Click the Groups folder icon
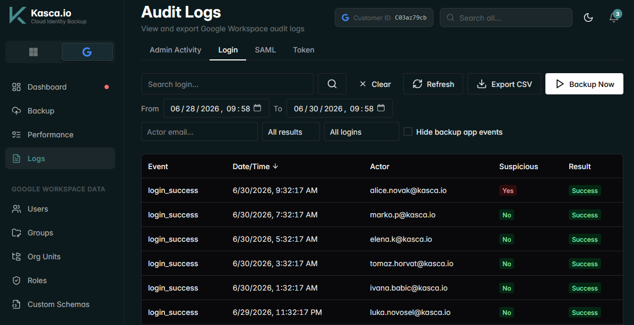Screen dimensions: 634x325 [16, 233]
